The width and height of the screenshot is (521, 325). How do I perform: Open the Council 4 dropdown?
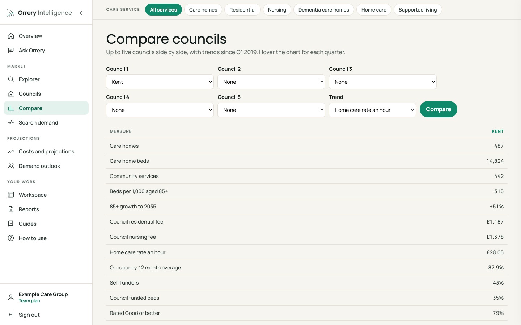[x=160, y=110]
